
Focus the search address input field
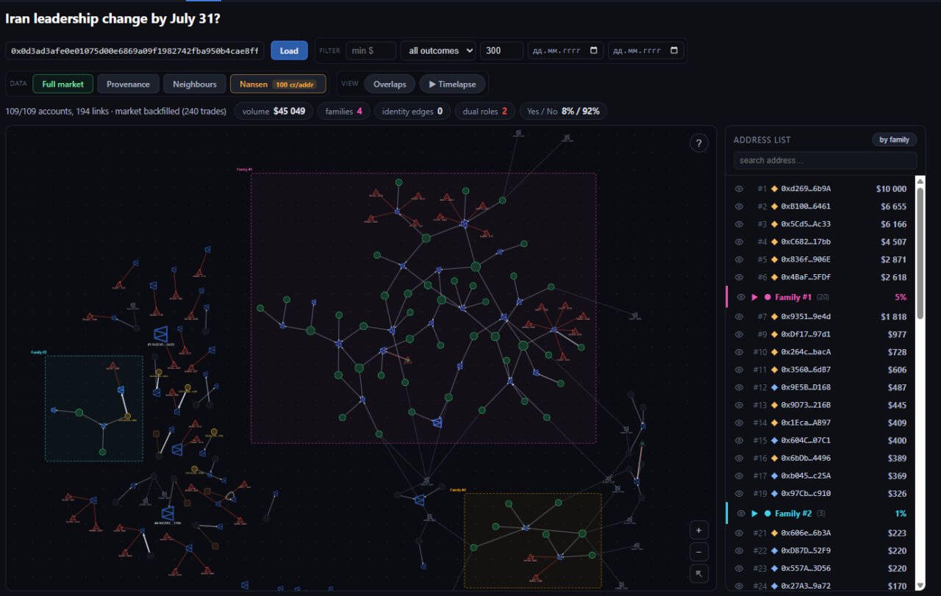pos(825,160)
